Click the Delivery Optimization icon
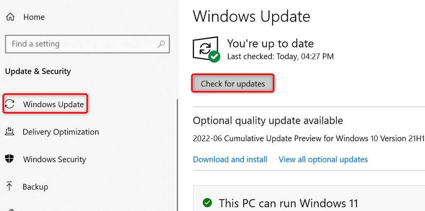 [10, 132]
